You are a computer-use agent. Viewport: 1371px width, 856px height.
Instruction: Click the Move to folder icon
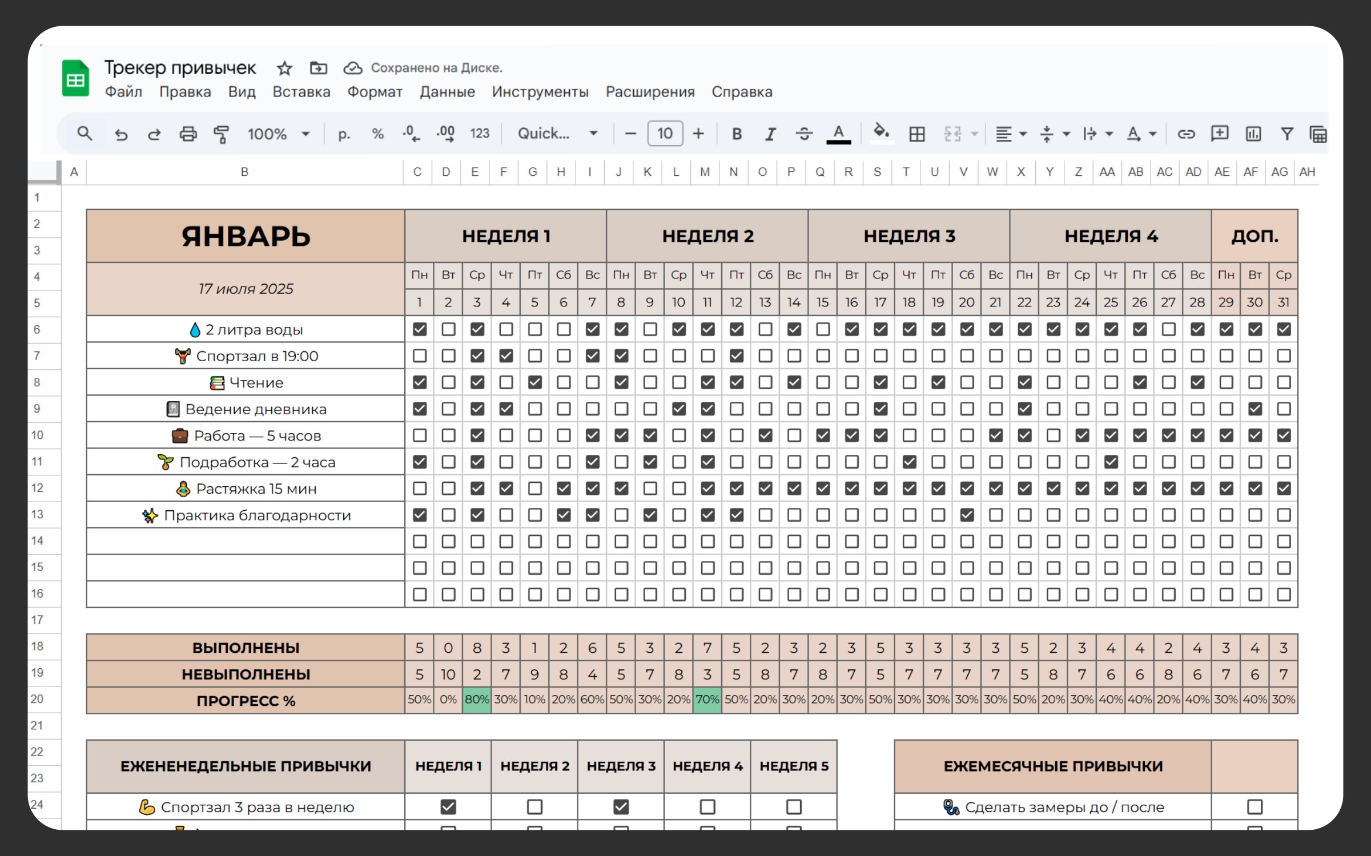click(x=318, y=68)
